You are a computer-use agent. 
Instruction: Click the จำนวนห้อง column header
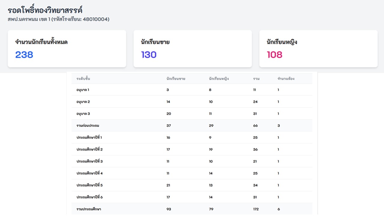[x=286, y=79]
